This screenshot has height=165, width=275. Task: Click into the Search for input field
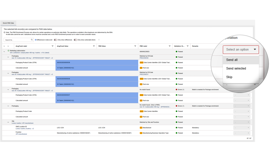[17, 40]
